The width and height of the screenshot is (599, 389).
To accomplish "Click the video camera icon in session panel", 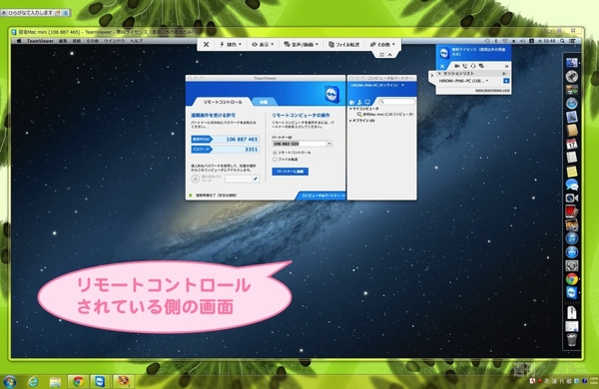I will pyautogui.click(x=457, y=66).
